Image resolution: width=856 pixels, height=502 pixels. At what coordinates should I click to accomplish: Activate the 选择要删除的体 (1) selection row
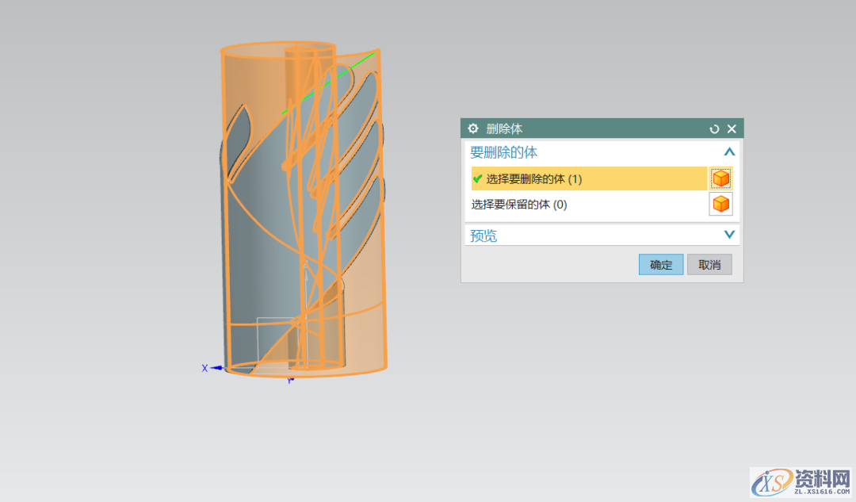click(587, 178)
